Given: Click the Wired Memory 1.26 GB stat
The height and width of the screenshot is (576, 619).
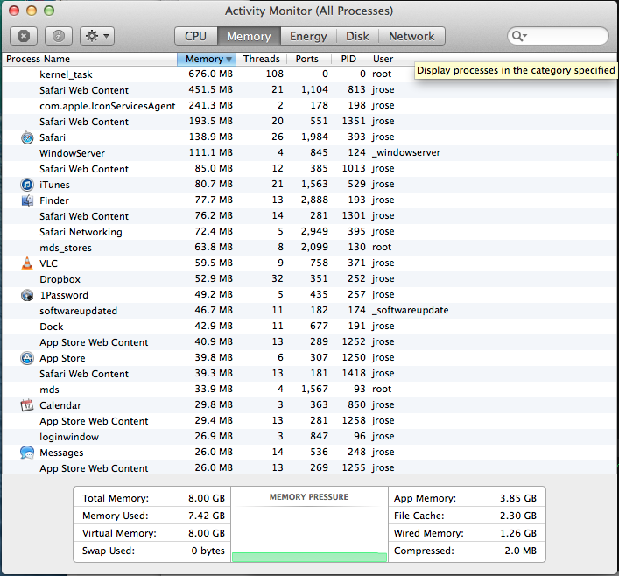Looking at the screenshot, I should click(467, 533).
